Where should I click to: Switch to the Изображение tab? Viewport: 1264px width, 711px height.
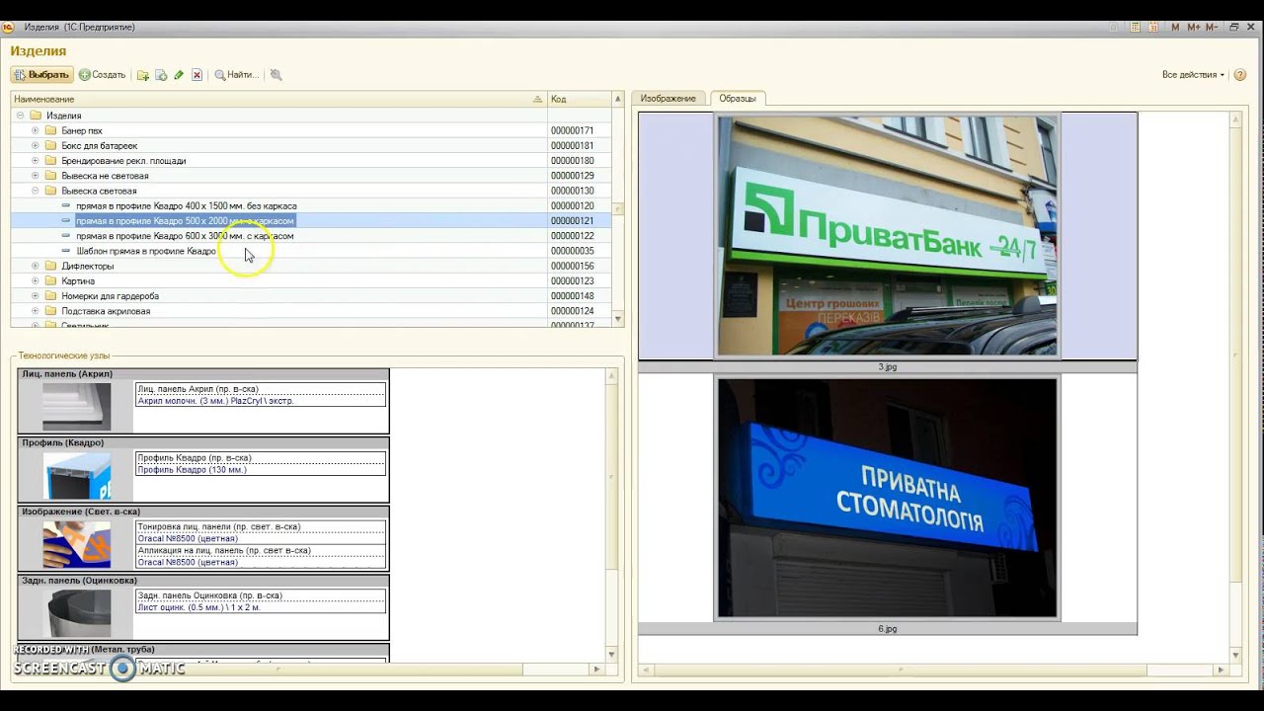[x=669, y=99]
